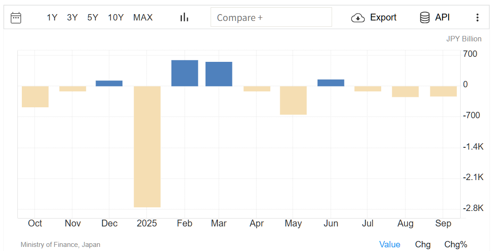Click the Ministry of Finance, Japan source
Image resolution: width=494 pixels, height=251 pixels.
tap(60, 245)
